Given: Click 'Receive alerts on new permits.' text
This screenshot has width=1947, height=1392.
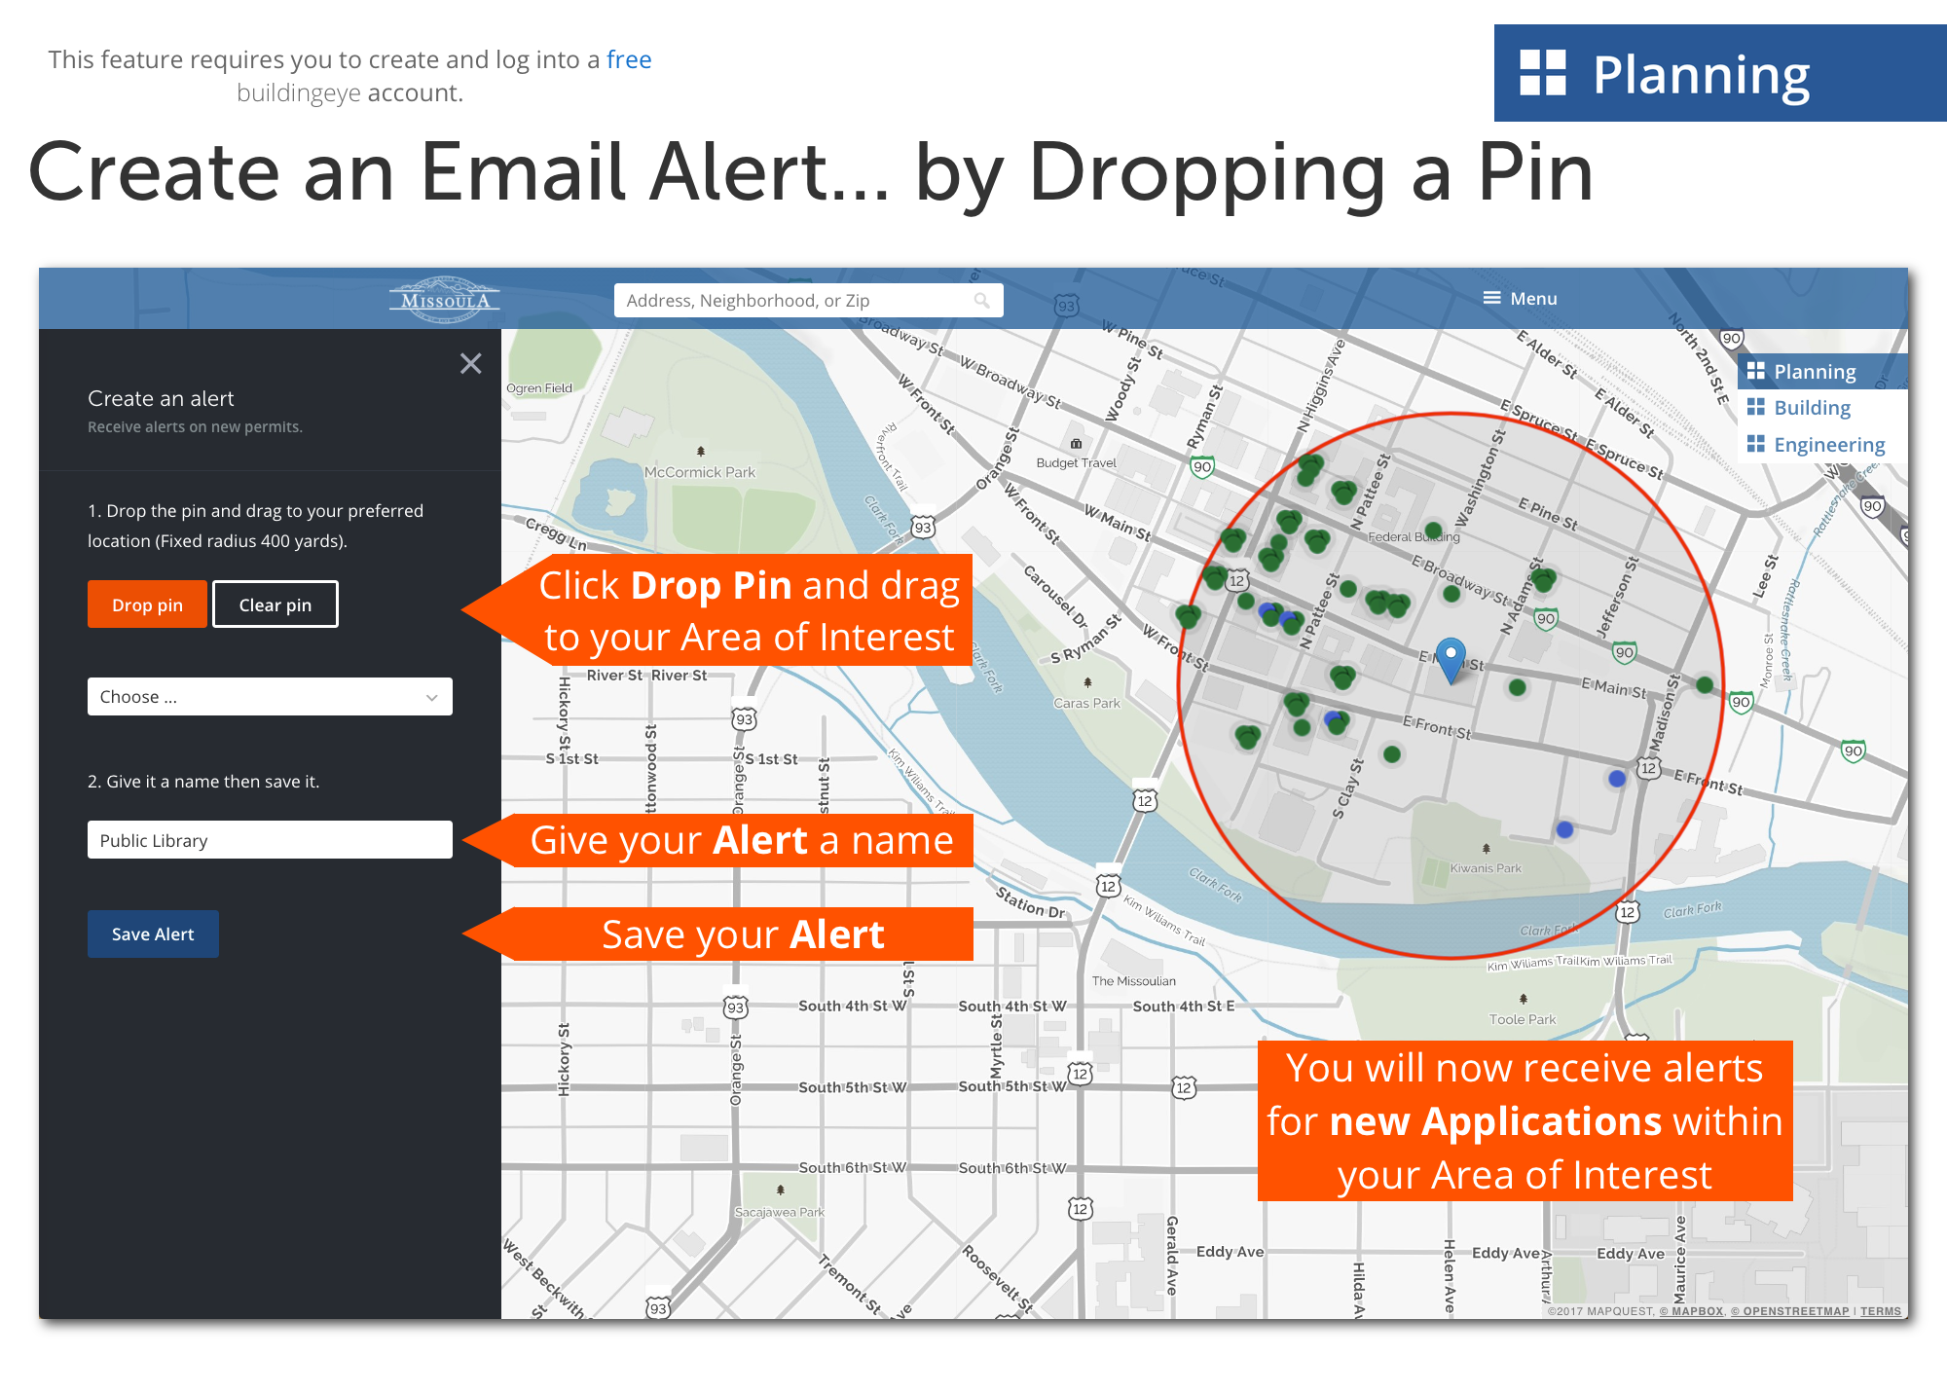Looking at the screenshot, I should coord(195,426).
